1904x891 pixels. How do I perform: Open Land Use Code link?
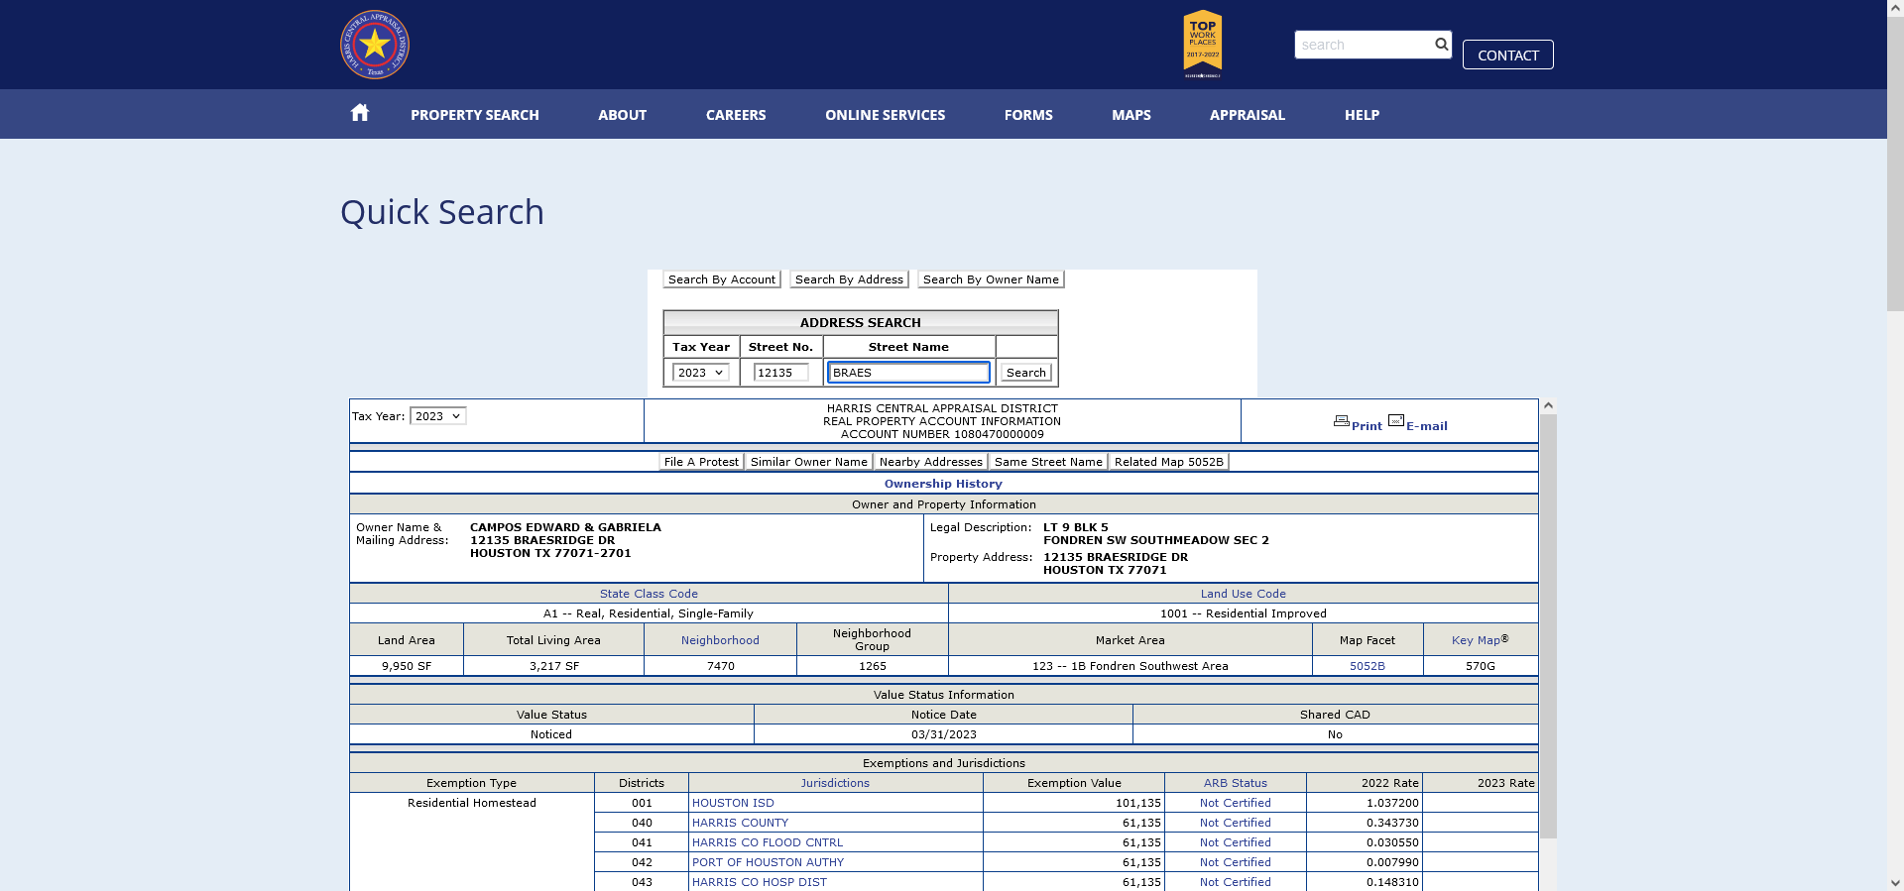click(1244, 594)
